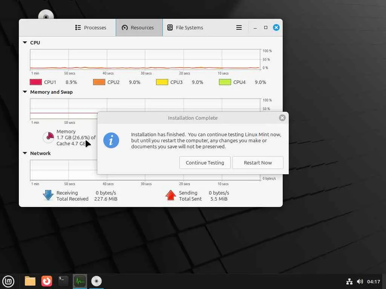Click the CPU4 9.0% usage value
The height and width of the screenshot is (289, 386).
tap(260, 82)
